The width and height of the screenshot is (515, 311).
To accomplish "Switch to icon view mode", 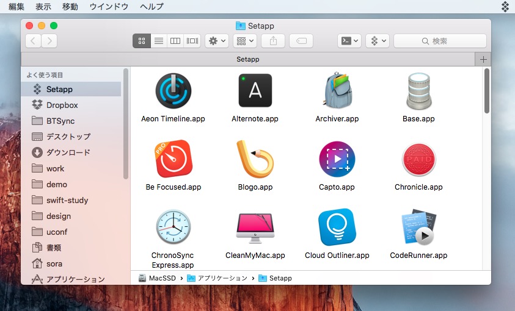I will [141, 41].
